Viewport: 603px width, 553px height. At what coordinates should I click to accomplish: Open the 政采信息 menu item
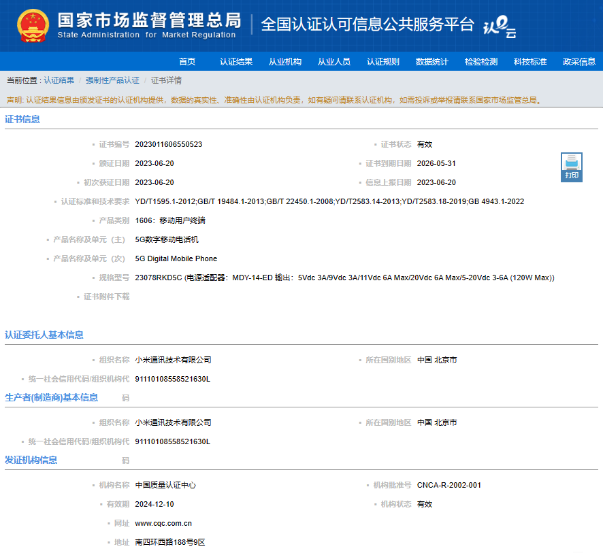point(579,61)
